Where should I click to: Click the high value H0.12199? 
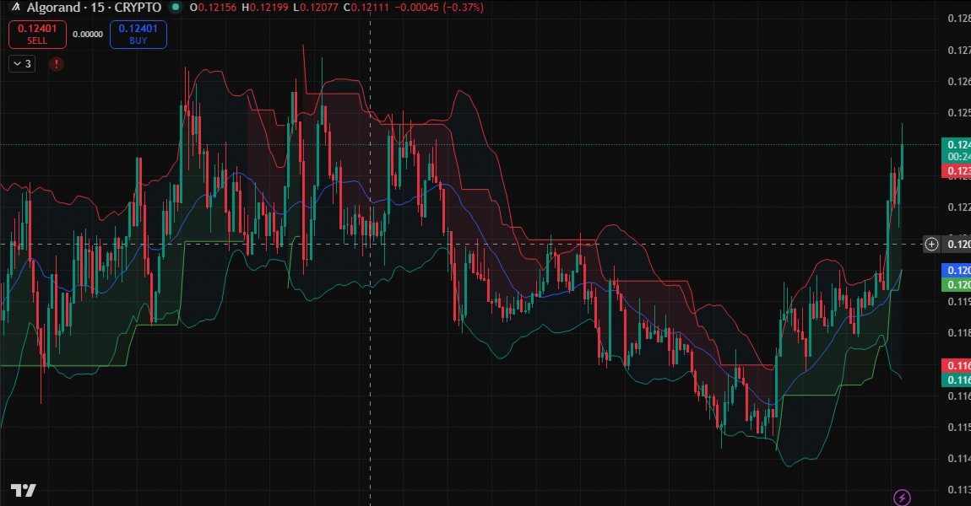point(264,8)
